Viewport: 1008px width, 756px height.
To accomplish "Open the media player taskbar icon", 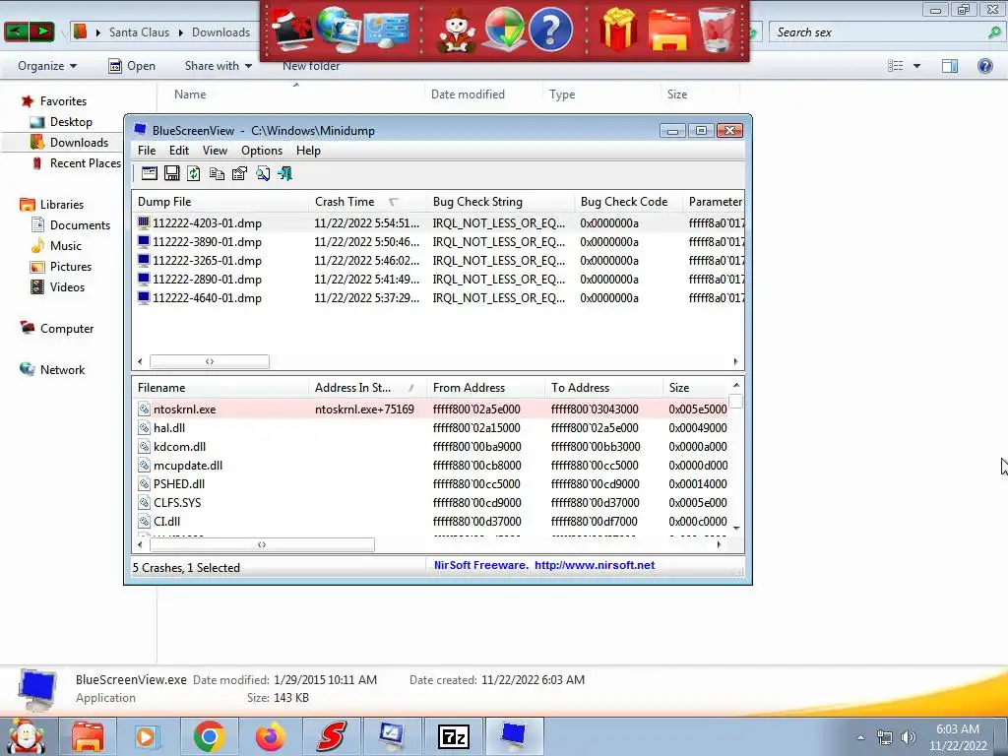I will 147,736.
